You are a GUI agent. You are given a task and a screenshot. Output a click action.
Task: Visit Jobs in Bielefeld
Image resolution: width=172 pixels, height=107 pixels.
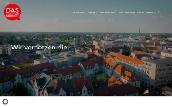127,13
